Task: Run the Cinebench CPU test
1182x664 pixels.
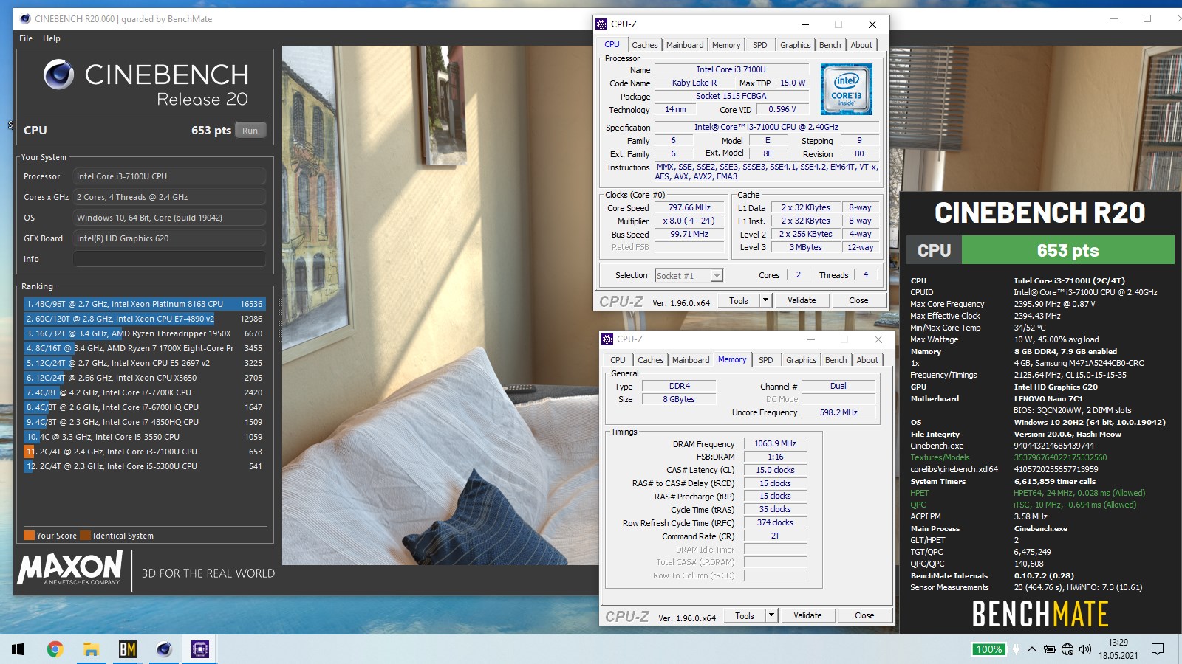Action: coord(250,131)
